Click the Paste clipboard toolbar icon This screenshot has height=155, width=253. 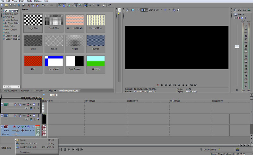37,5
